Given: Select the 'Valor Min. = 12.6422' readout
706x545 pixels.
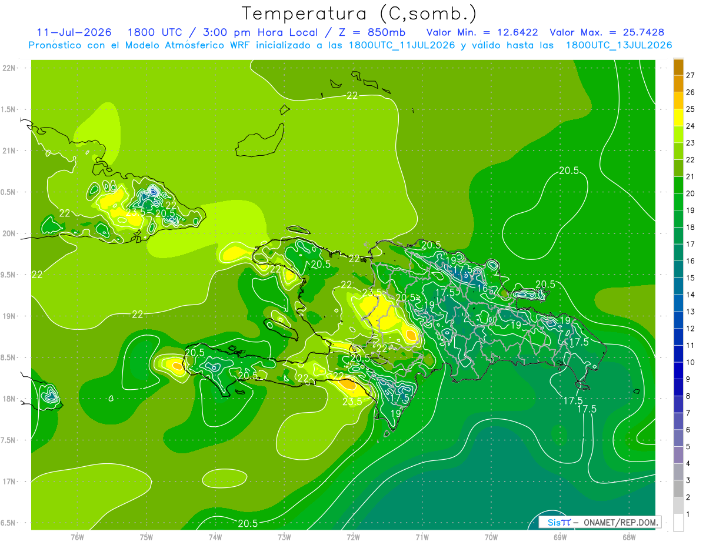Looking at the screenshot, I should pyautogui.click(x=481, y=32).
